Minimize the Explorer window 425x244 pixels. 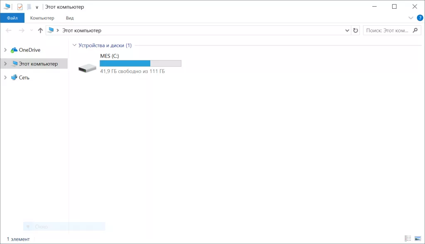[x=374, y=7]
